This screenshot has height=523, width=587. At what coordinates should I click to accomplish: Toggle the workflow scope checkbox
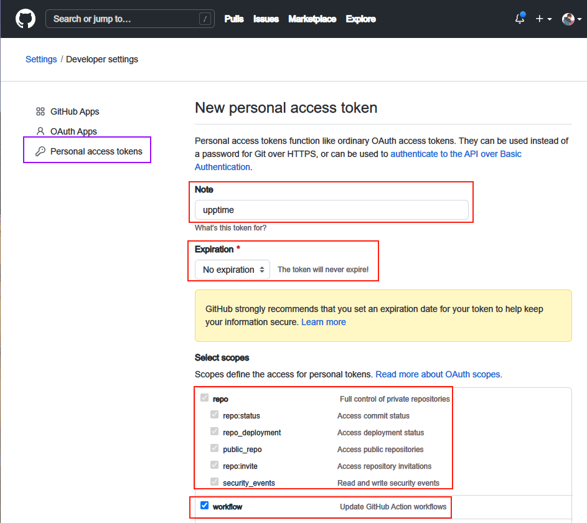pos(204,506)
